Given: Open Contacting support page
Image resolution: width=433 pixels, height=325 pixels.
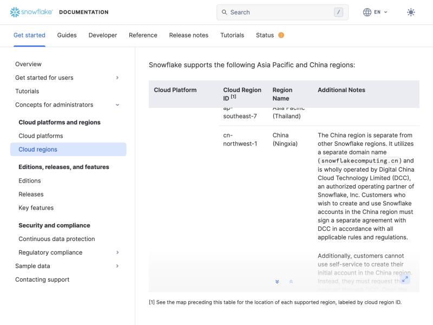Looking at the screenshot, I should pyautogui.click(x=42, y=279).
